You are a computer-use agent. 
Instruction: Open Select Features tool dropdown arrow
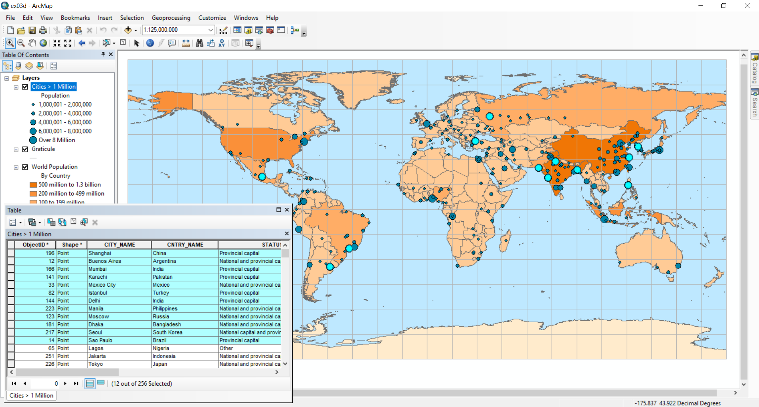pos(114,43)
